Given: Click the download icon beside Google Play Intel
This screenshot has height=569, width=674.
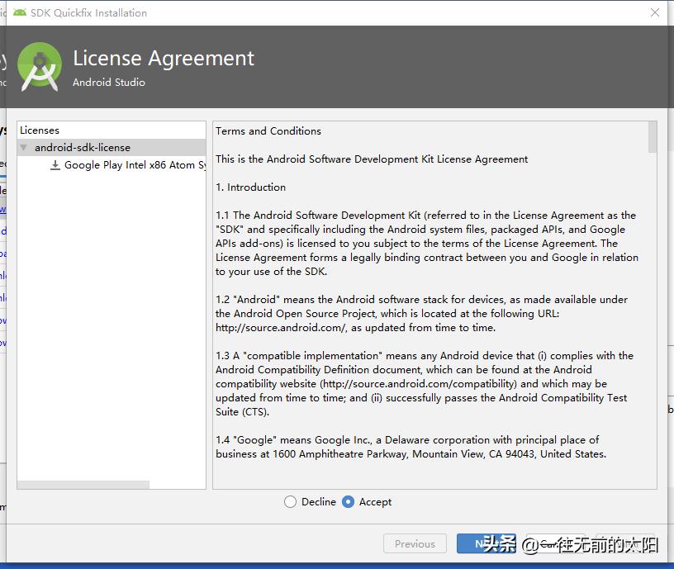Looking at the screenshot, I should click(55, 165).
